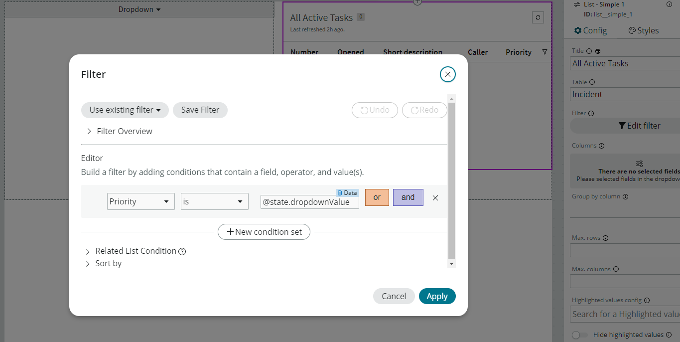Click the Max. columns input field
Viewport: 680px width, 342px height.
[625, 281]
